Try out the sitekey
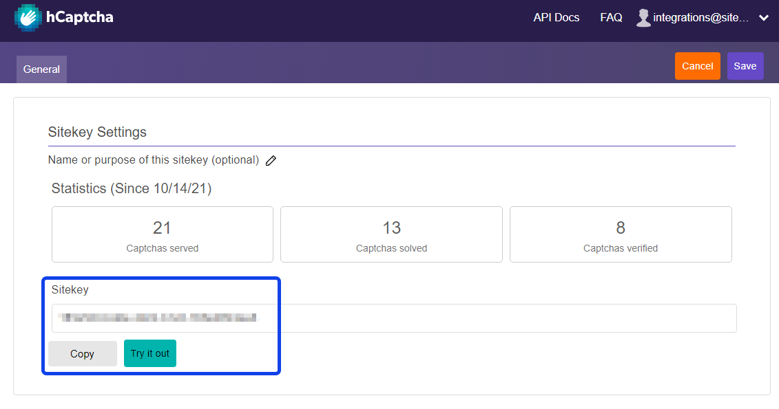Viewport: 779px width, 409px height. (x=150, y=353)
